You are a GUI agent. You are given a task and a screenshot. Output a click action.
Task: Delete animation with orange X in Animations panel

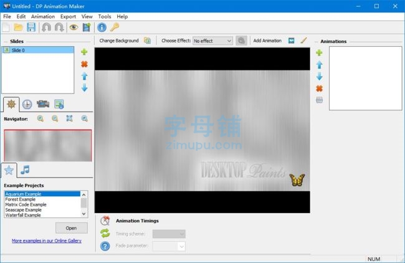319,88
